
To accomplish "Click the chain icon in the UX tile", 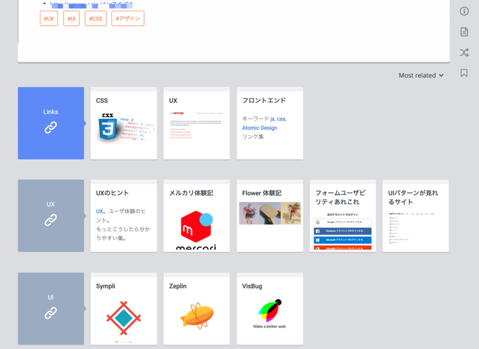I will click(x=51, y=220).
